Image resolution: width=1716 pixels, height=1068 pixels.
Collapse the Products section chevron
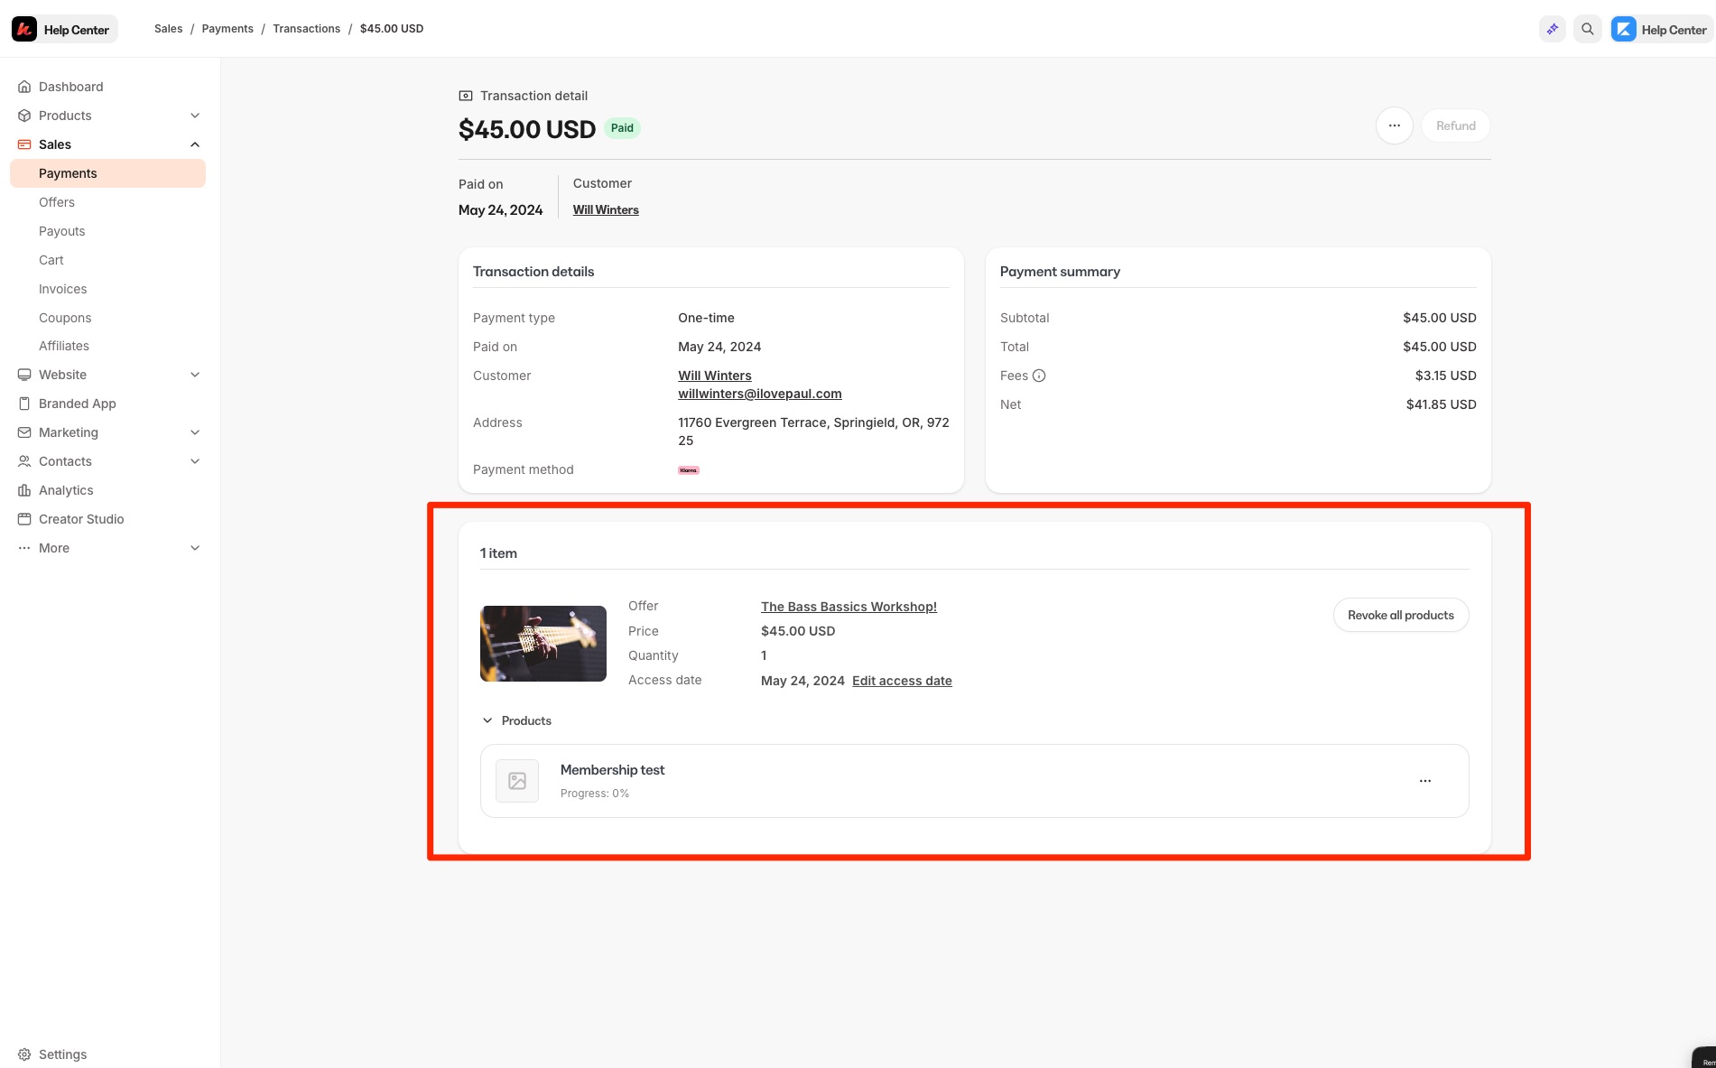tap(487, 720)
